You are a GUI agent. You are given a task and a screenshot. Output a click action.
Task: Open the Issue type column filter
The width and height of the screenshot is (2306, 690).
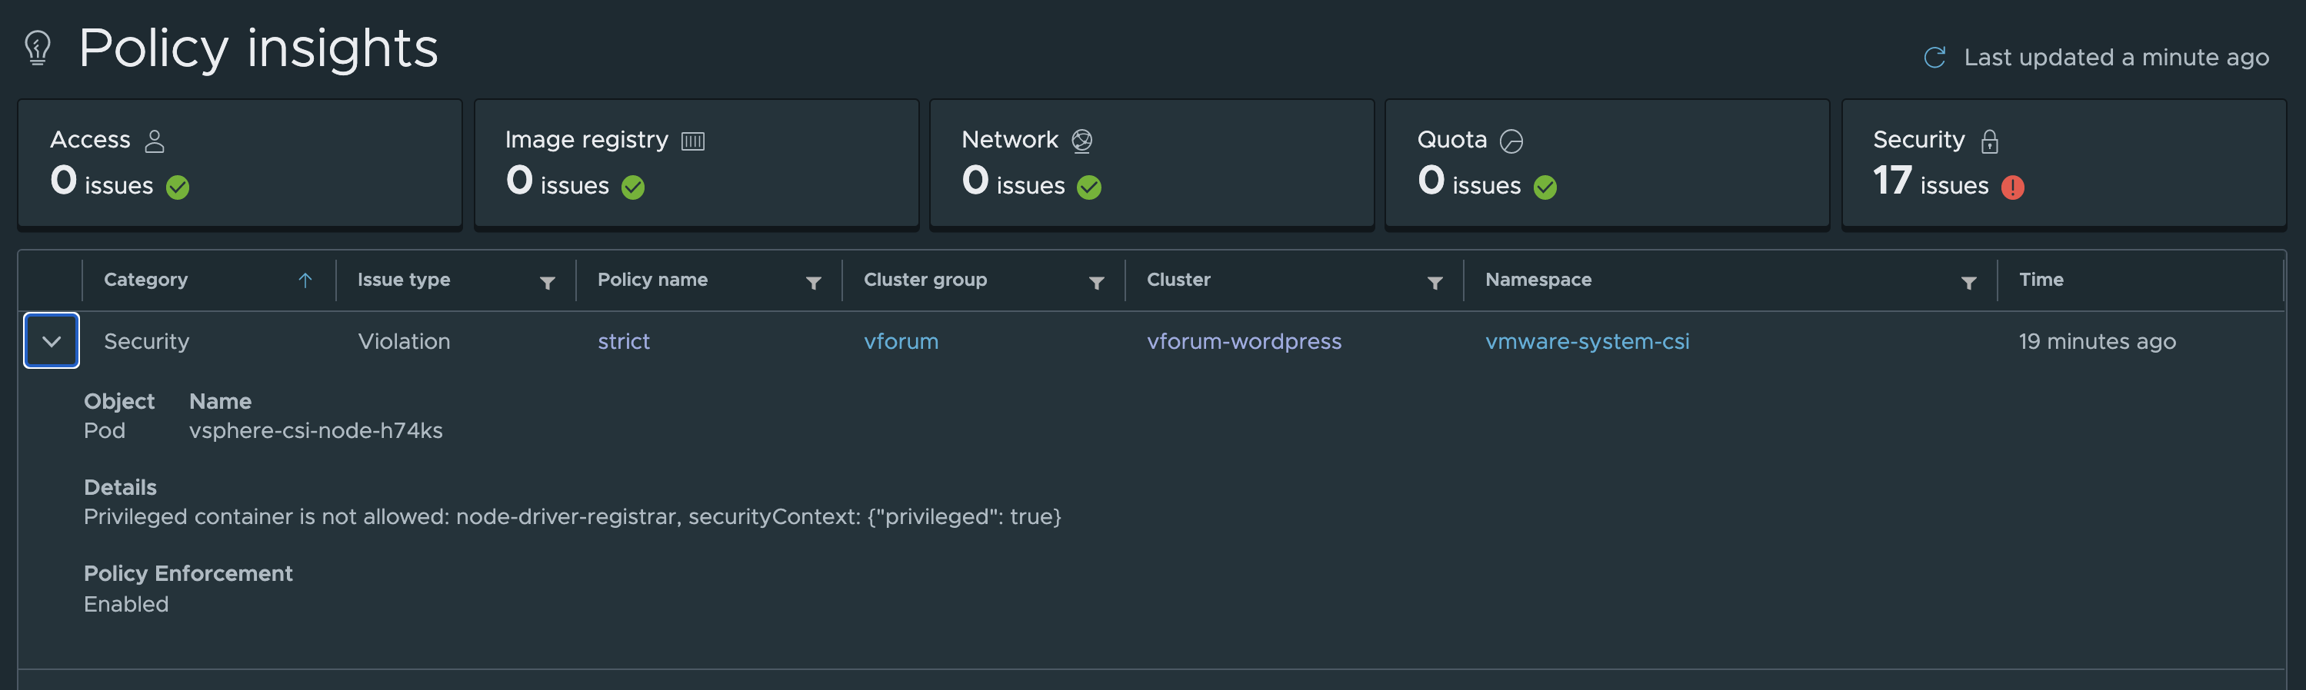(547, 283)
